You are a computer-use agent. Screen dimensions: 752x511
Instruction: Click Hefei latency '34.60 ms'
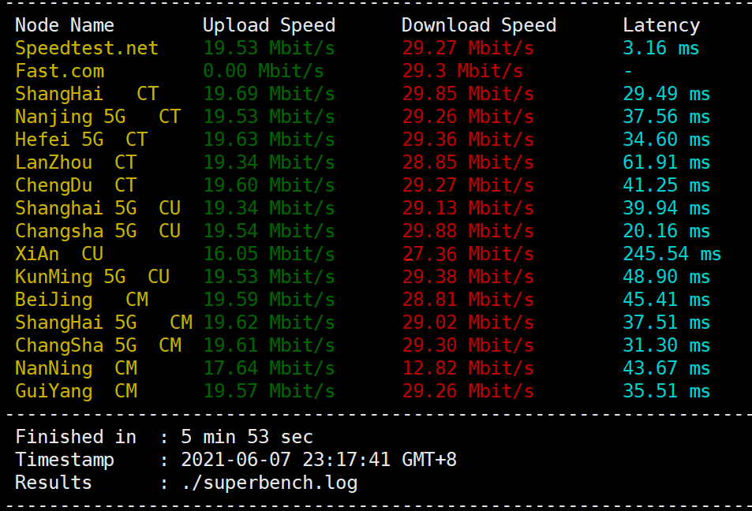tap(667, 140)
